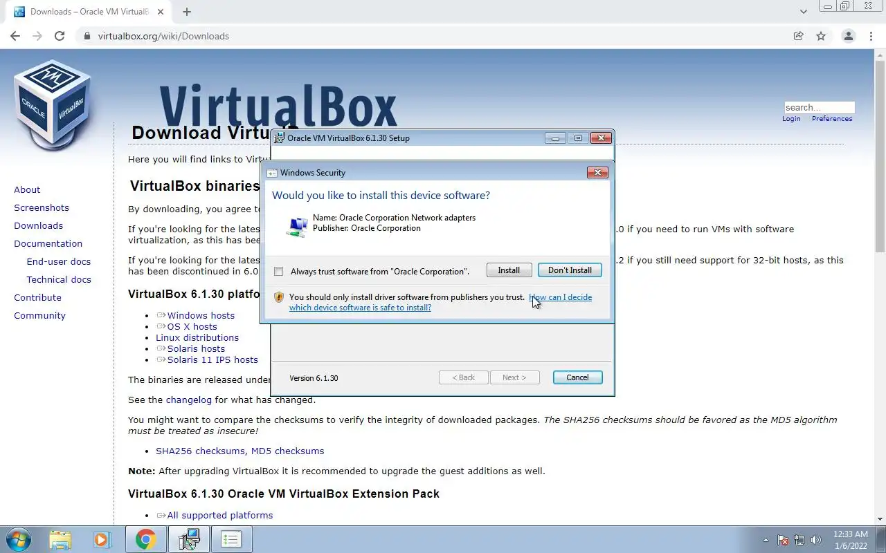The image size is (886, 553).
Task: Open the Linux distributions link
Action: [x=197, y=337]
